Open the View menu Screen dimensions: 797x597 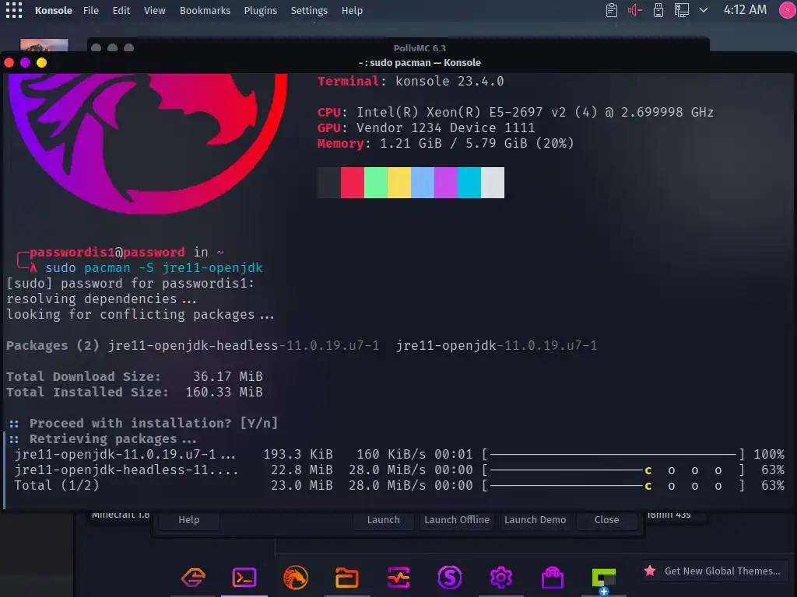[x=155, y=10]
